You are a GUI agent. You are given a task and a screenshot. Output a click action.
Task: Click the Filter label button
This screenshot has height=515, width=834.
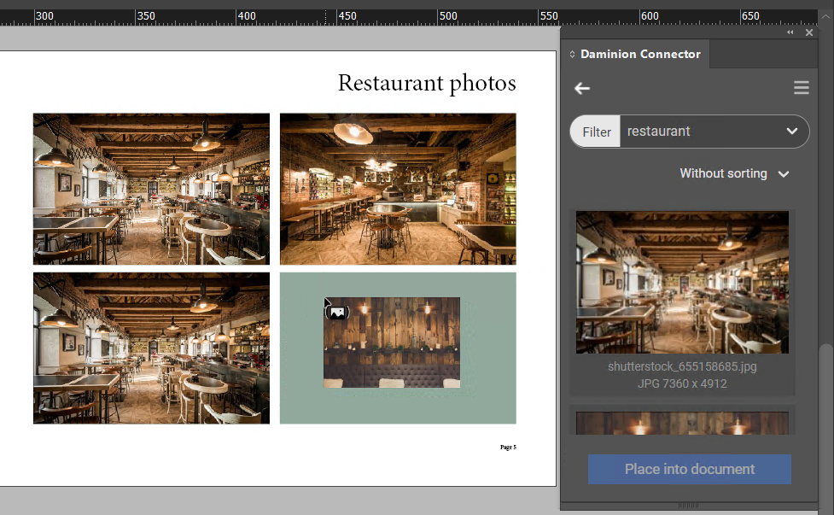click(x=595, y=132)
